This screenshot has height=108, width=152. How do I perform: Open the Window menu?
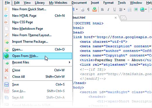coord(136,3)
